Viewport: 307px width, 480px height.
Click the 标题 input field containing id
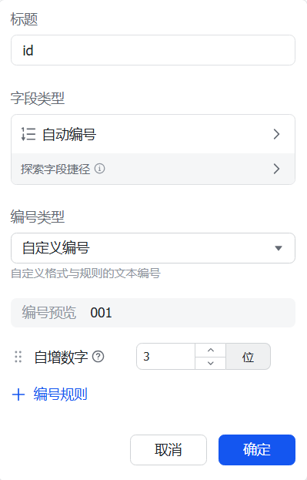pyautogui.click(x=153, y=50)
